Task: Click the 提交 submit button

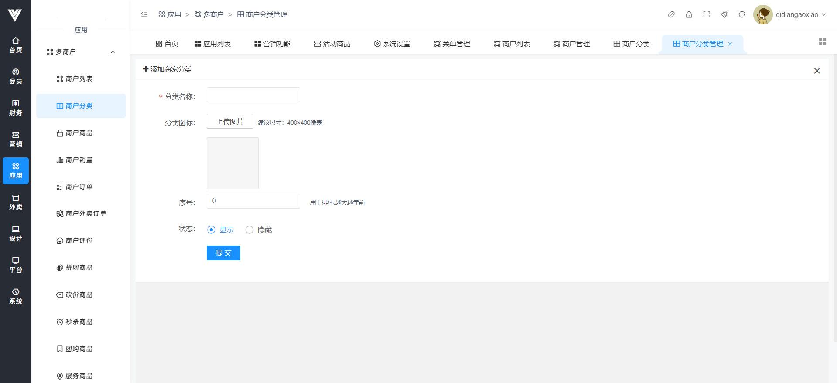Action: click(223, 253)
